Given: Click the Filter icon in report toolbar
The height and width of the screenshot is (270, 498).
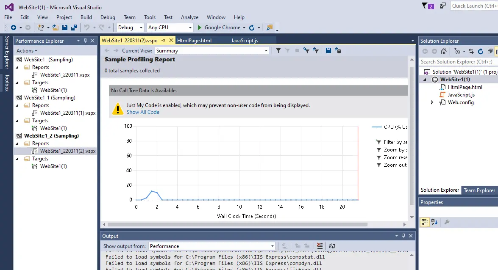Looking at the screenshot, I should pos(278,50).
